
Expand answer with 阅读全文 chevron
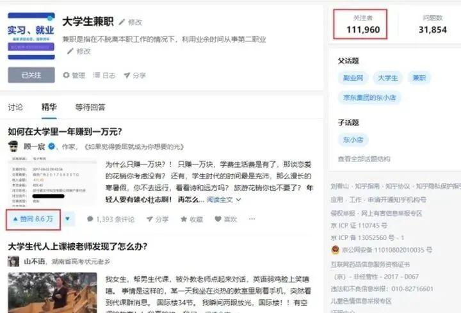pos(238,200)
